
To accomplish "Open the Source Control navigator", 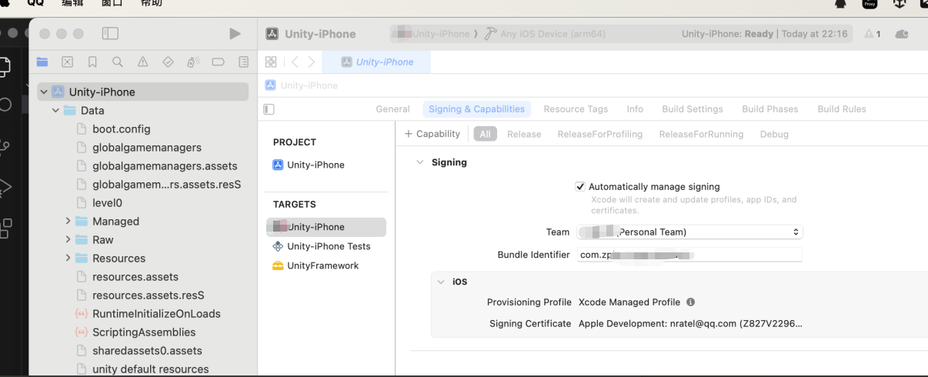I will pos(67,62).
